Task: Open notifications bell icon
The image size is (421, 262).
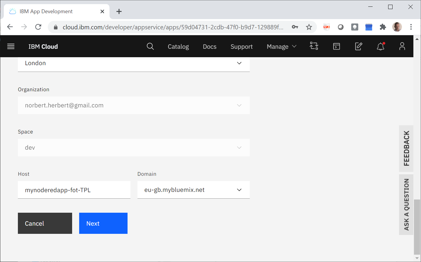Action: click(381, 46)
